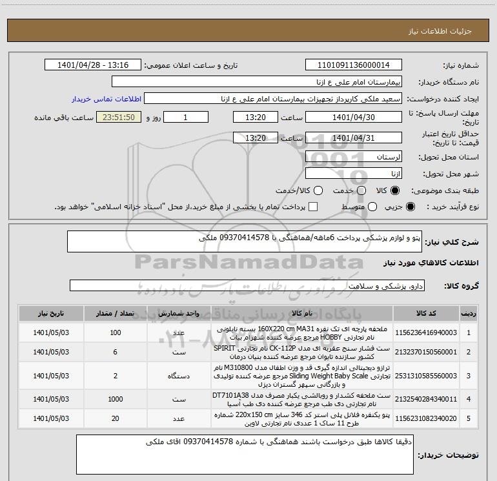
Task: Click the delivery city field ازنا
Action: tap(354, 173)
